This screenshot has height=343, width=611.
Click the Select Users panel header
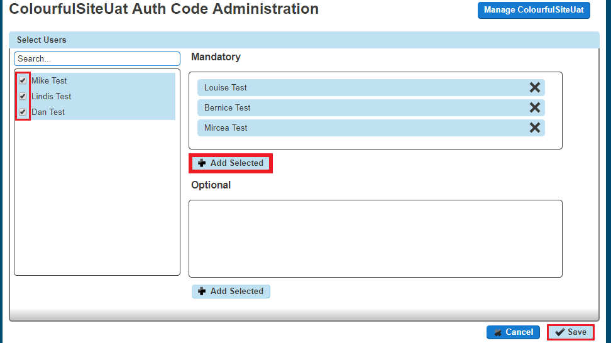click(x=304, y=40)
